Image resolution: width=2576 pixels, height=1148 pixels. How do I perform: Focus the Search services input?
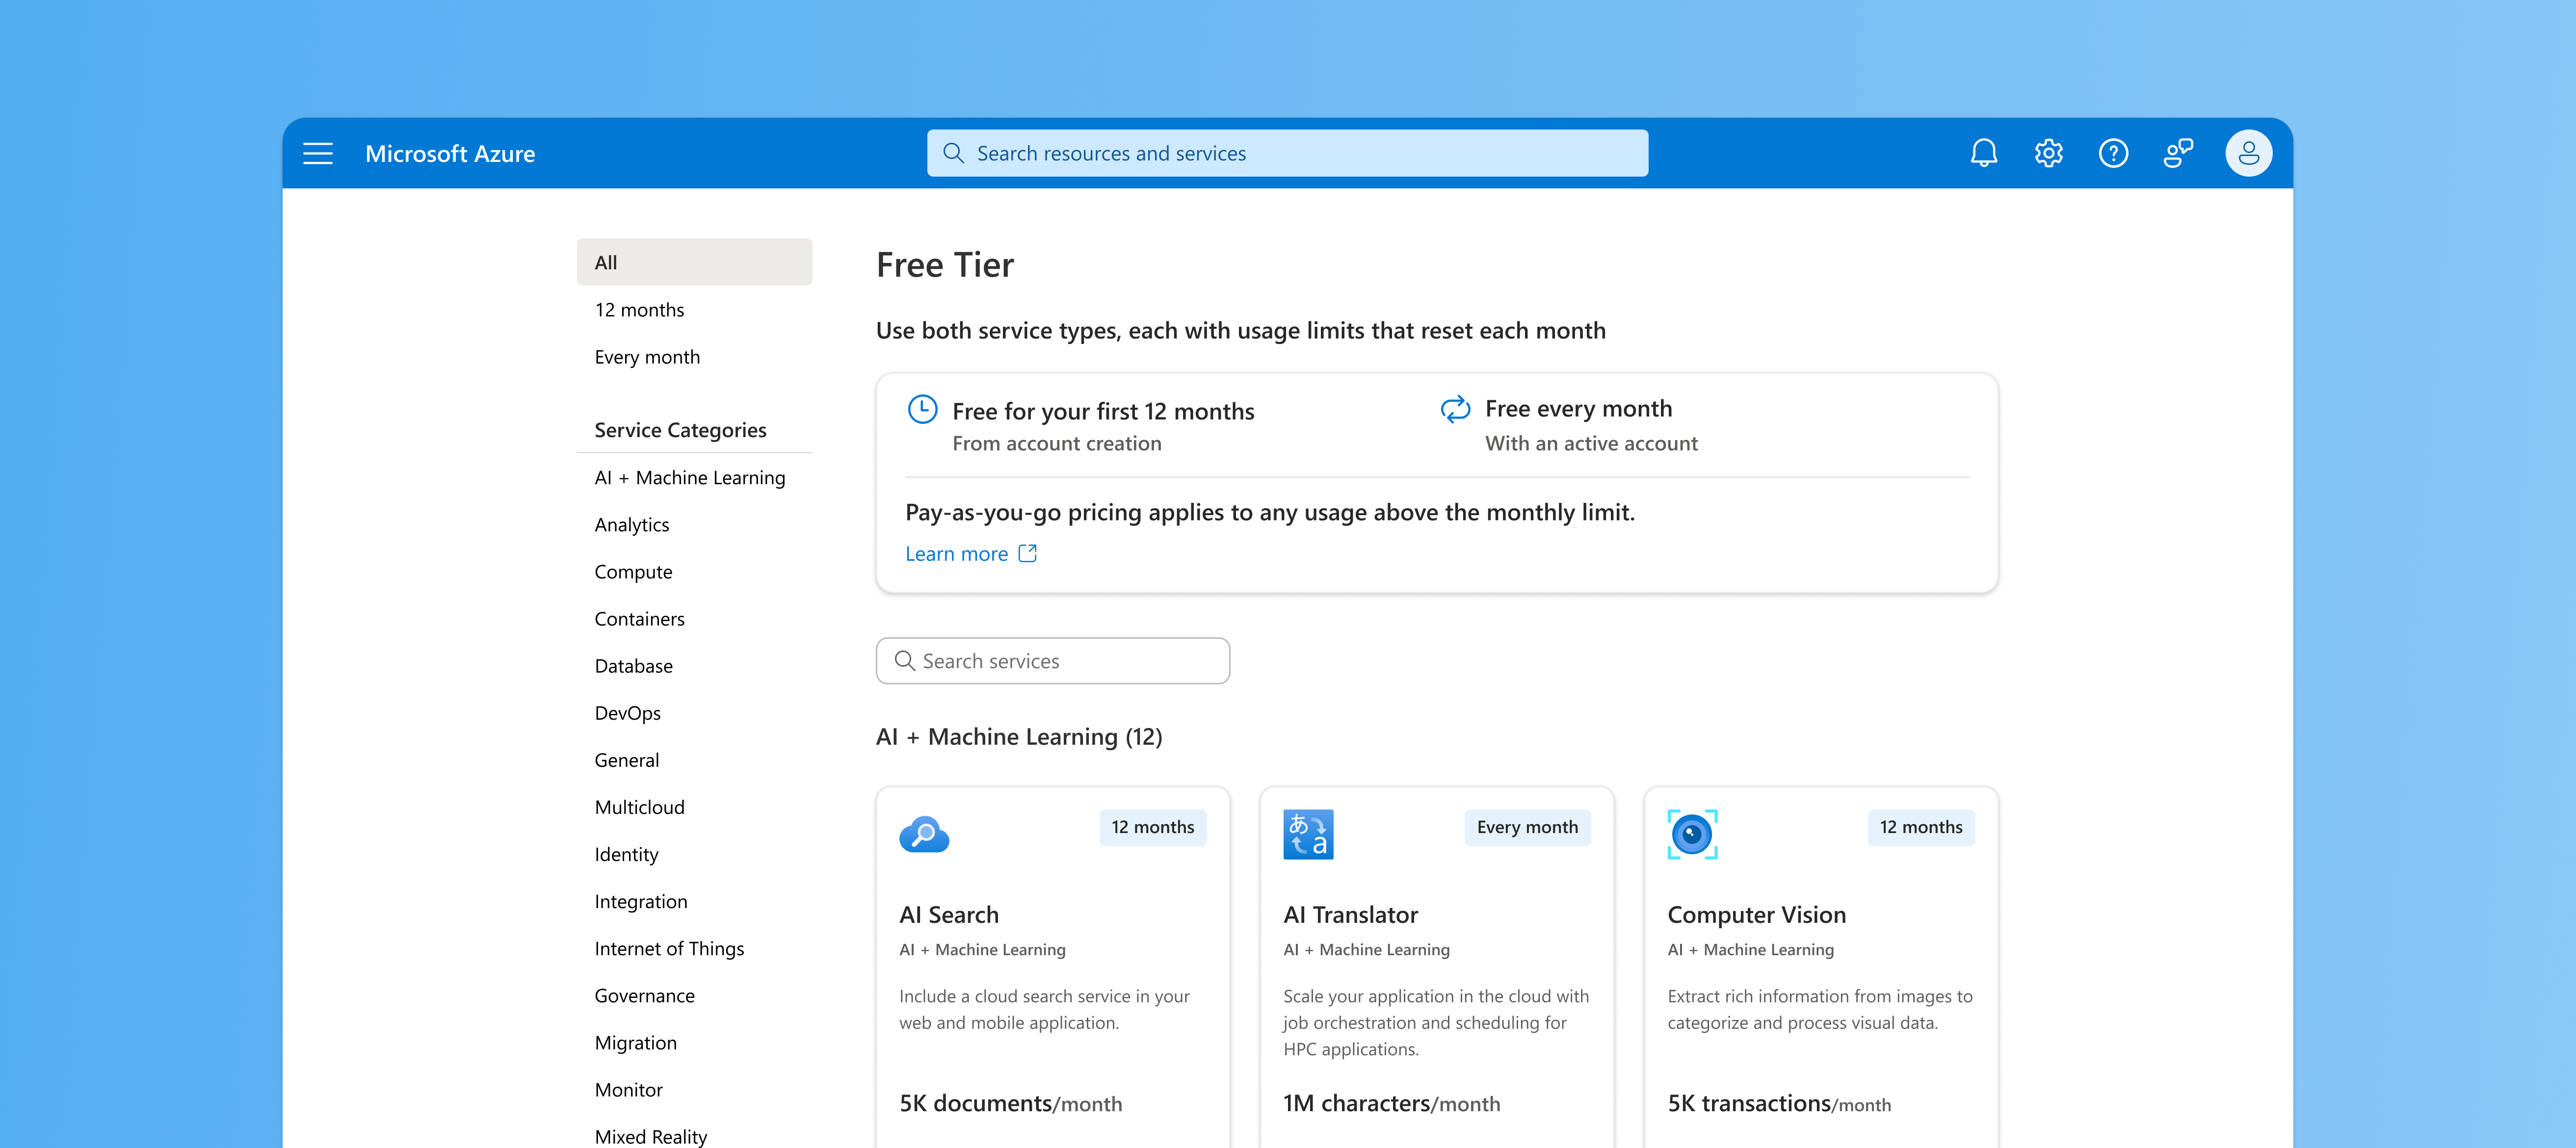coord(1052,661)
